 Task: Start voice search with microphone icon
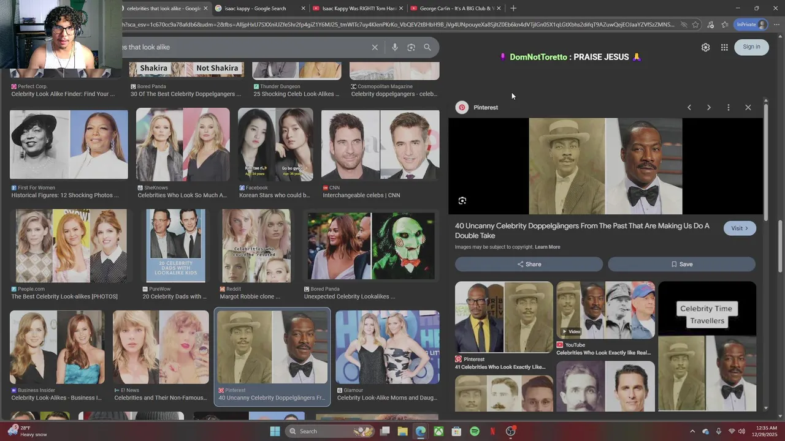[x=395, y=47]
